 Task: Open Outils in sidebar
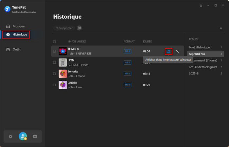click(17, 49)
